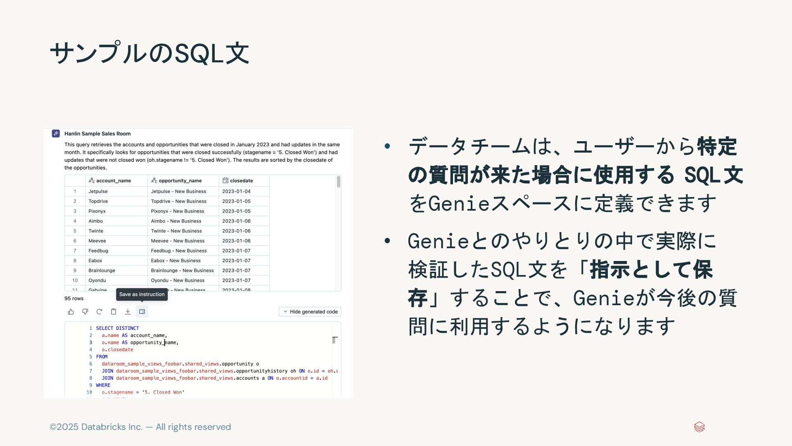Screen dimensions: 792x446
Task: Click the opportunity_name string type icon
Action: tap(154, 180)
